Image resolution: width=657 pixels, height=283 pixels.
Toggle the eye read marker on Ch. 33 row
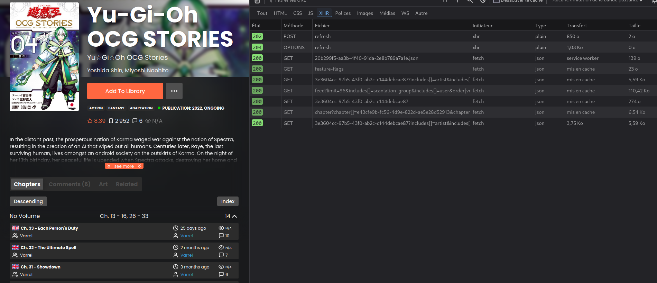(221, 228)
